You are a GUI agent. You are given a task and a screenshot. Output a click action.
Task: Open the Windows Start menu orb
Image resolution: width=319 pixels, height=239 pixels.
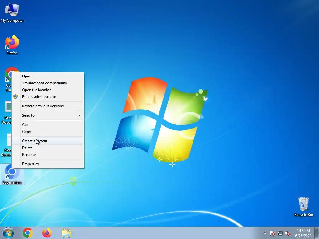coord(8,233)
